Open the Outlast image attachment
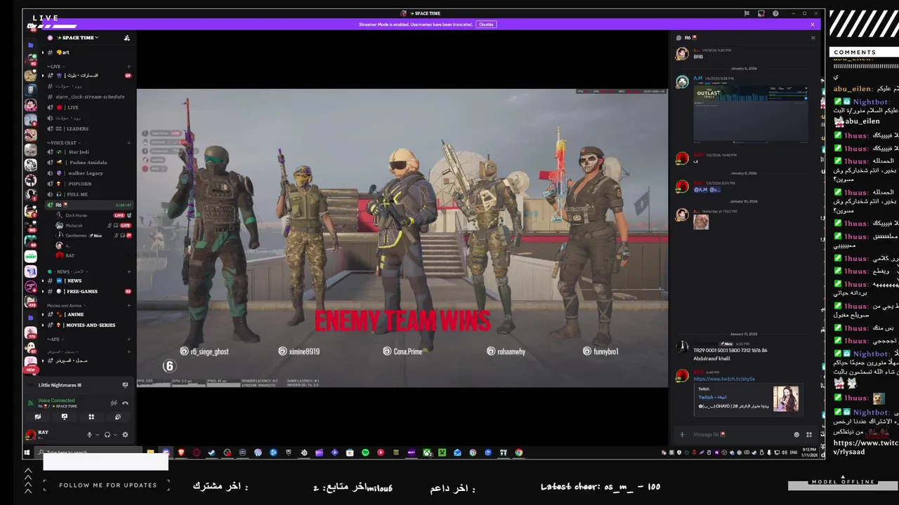Viewport: 899px width, 505px height. point(750,114)
